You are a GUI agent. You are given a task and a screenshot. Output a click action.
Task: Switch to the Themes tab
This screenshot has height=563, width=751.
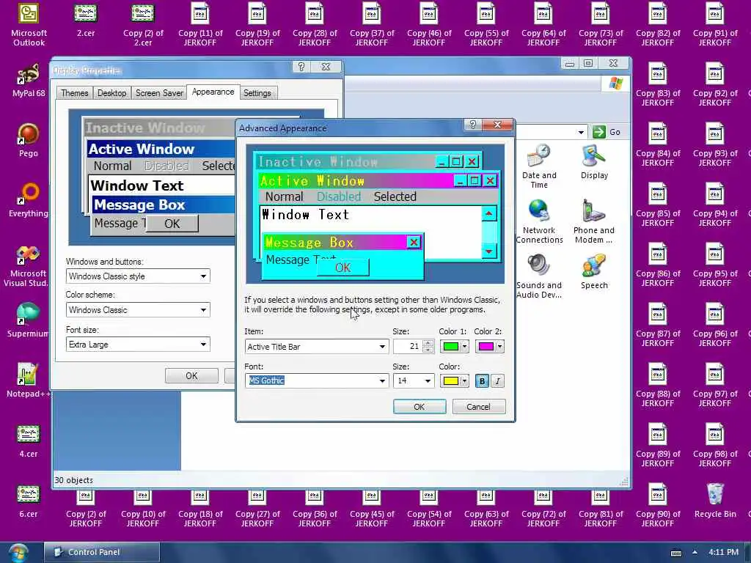click(74, 93)
